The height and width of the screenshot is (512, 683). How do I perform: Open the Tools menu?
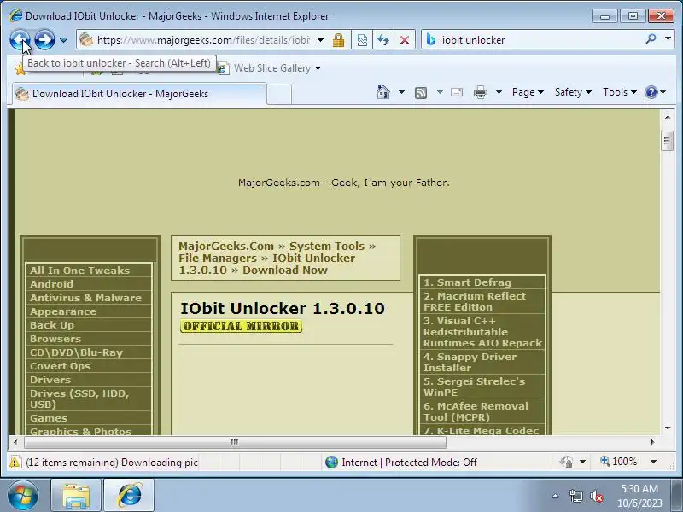click(x=620, y=92)
